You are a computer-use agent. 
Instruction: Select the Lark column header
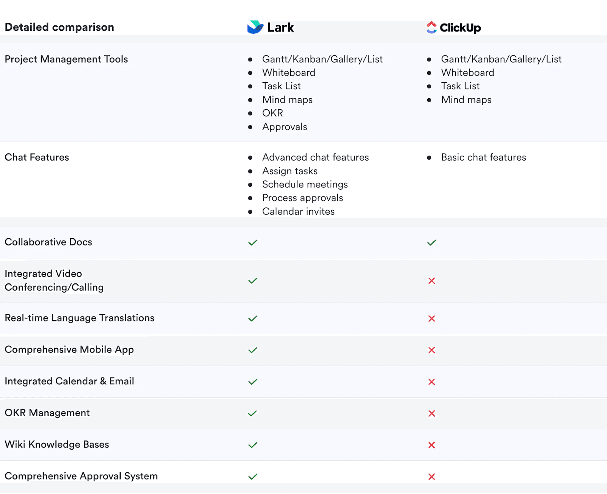click(271, 27)
